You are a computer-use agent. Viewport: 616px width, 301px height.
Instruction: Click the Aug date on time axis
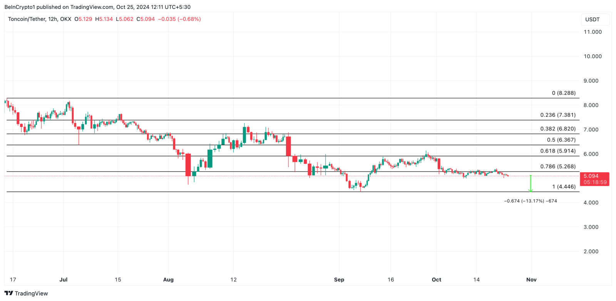(168, 279)
